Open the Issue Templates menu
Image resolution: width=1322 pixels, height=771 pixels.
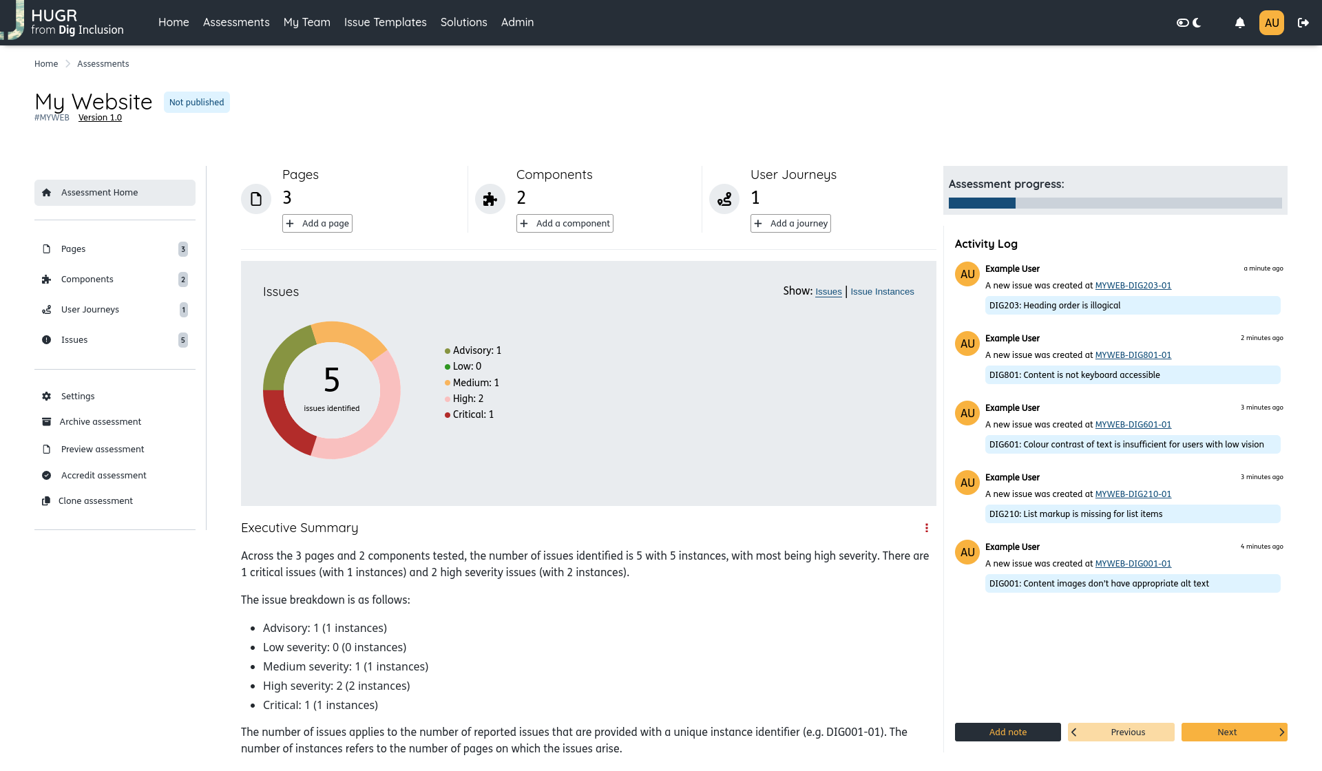385,22
